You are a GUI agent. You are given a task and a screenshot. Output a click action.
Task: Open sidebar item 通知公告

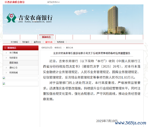(13, 68)
